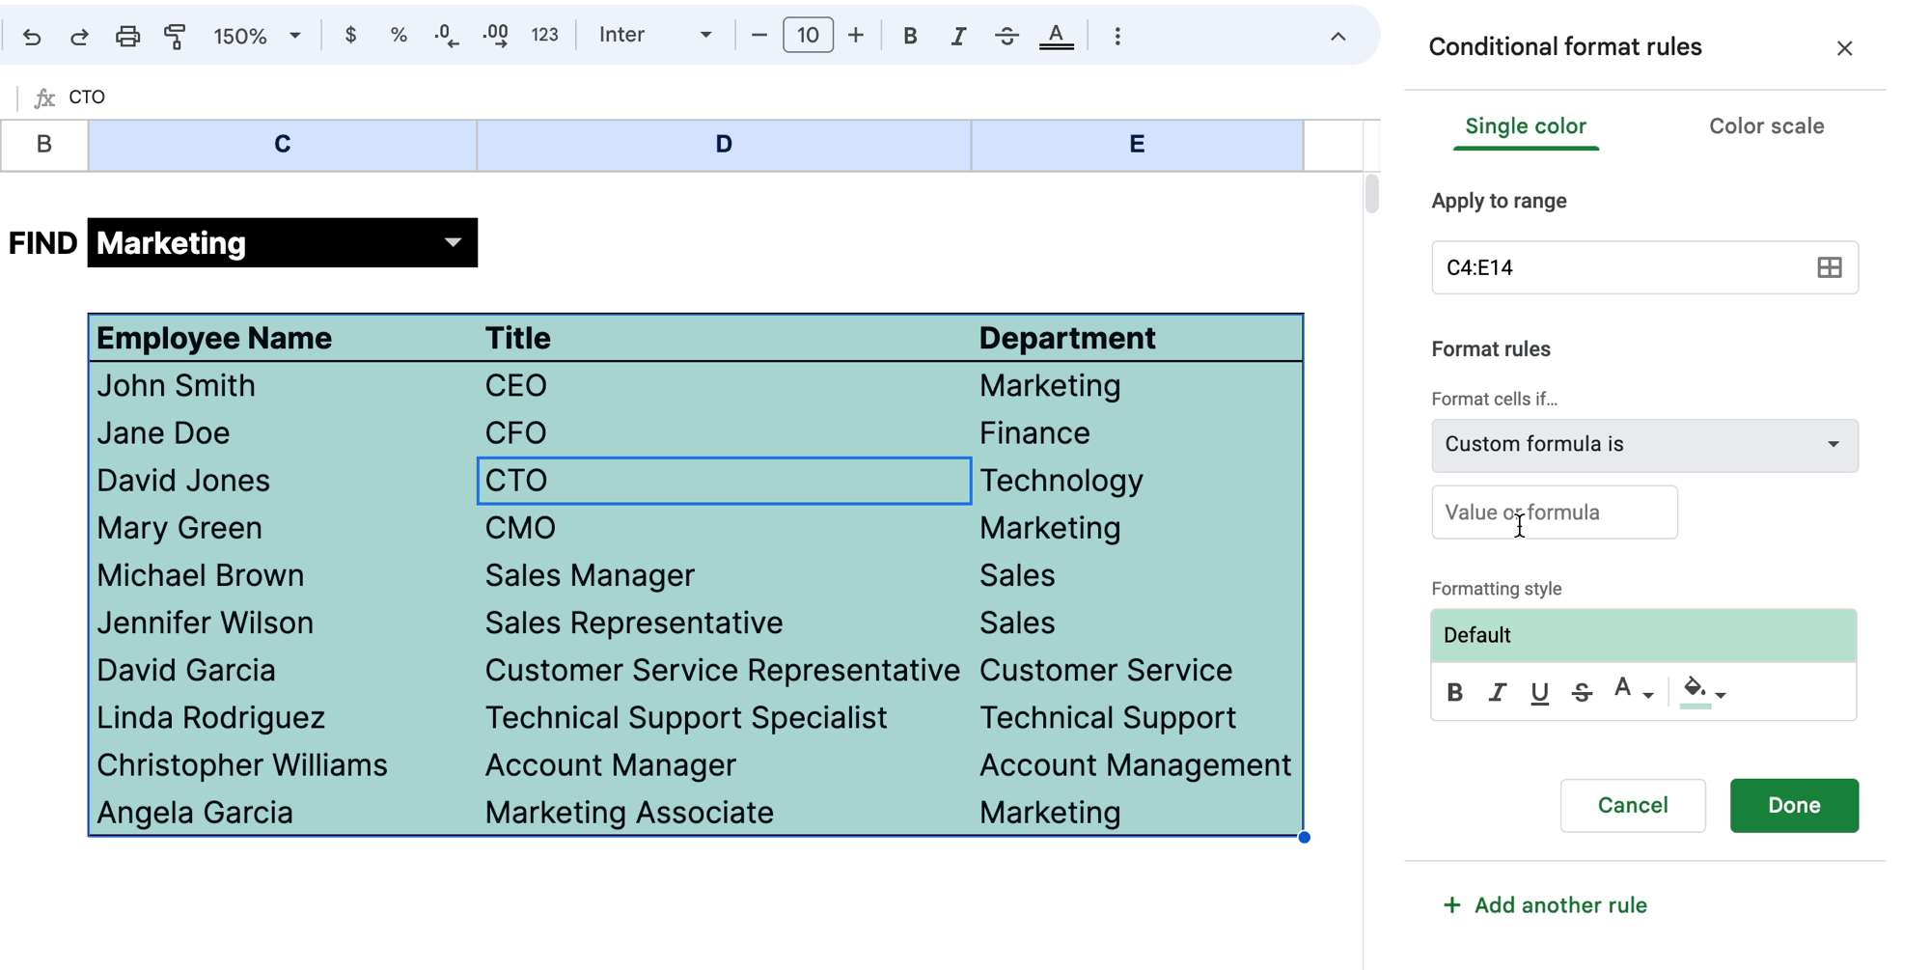The height and width of the screenshot is (970, 1930).
Task: Select the CTO cell
Action: pos(724,481)
